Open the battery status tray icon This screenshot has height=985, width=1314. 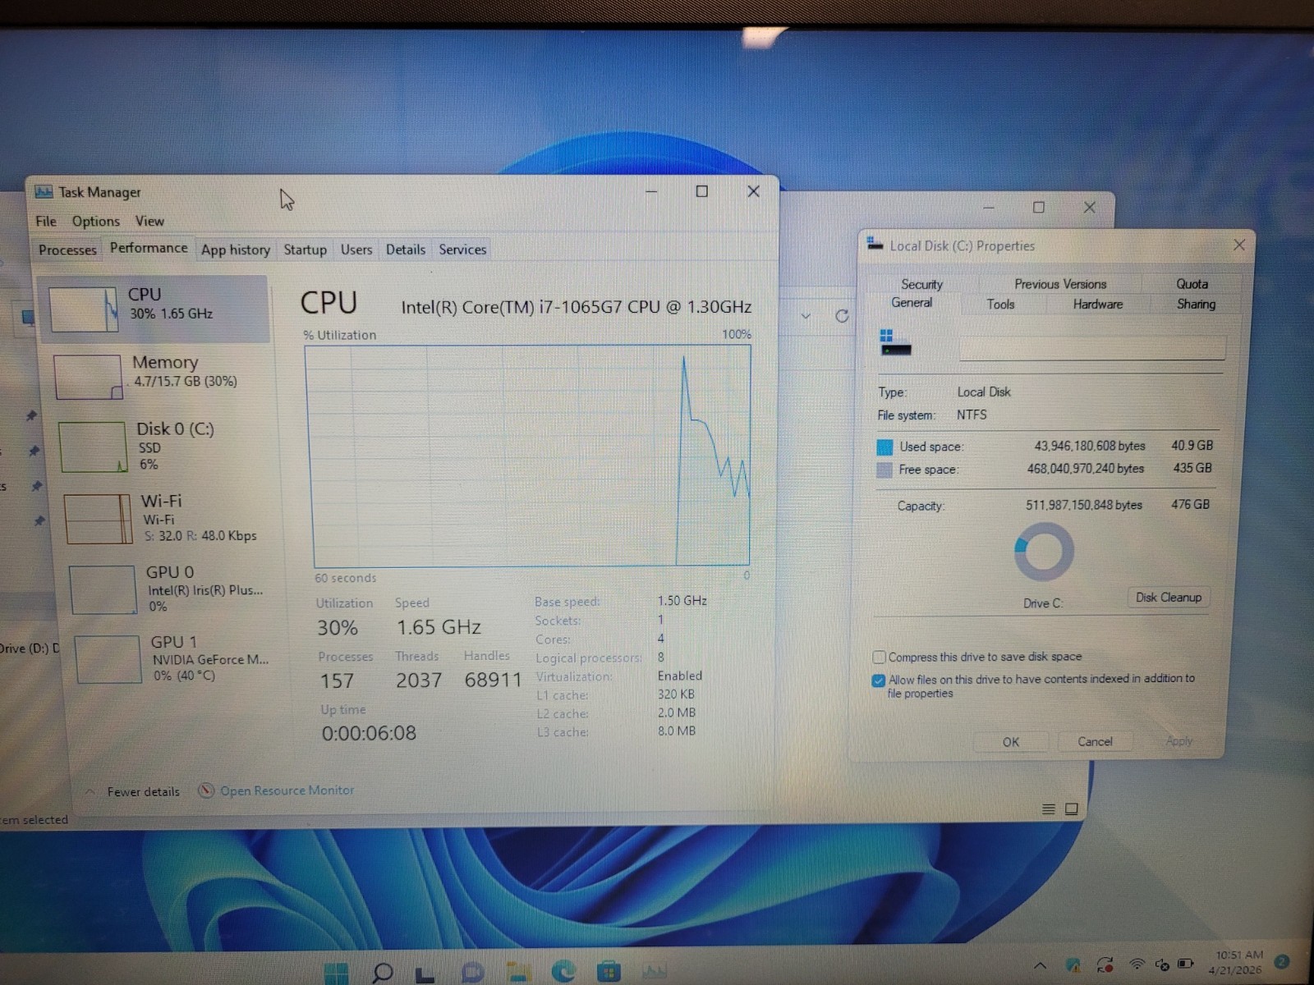tap(1185, 964)
